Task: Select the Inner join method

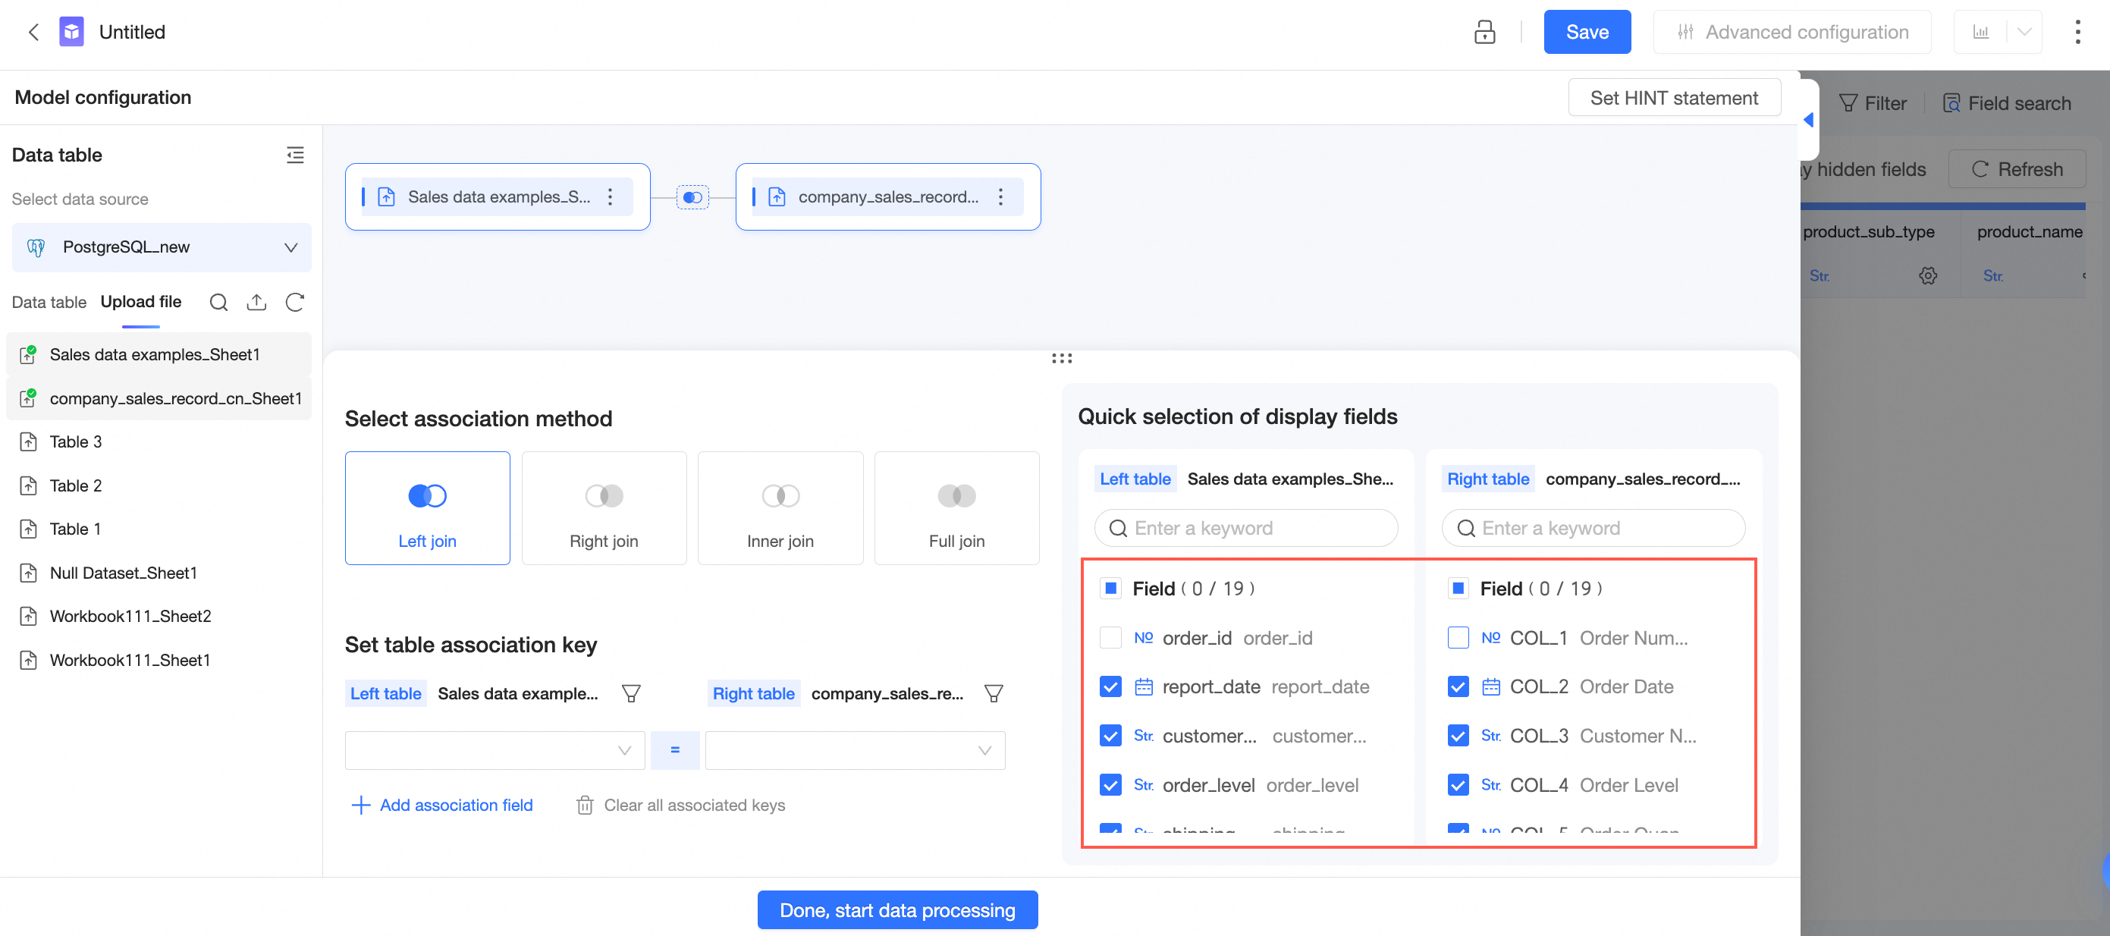Action: [780, 507]
